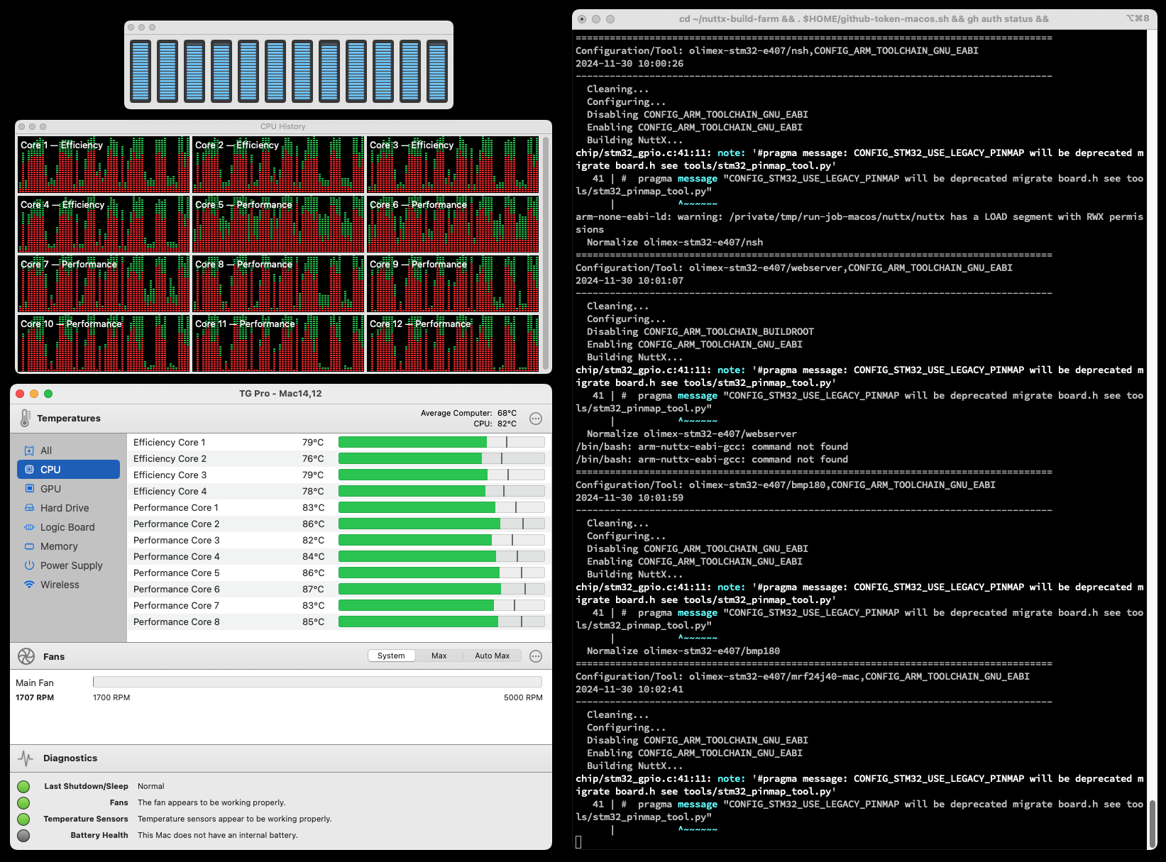Click the Efficiency Core 1 temperature bar
The width and height of the screenshot is (1166, 862).
[x=441, y=442]
